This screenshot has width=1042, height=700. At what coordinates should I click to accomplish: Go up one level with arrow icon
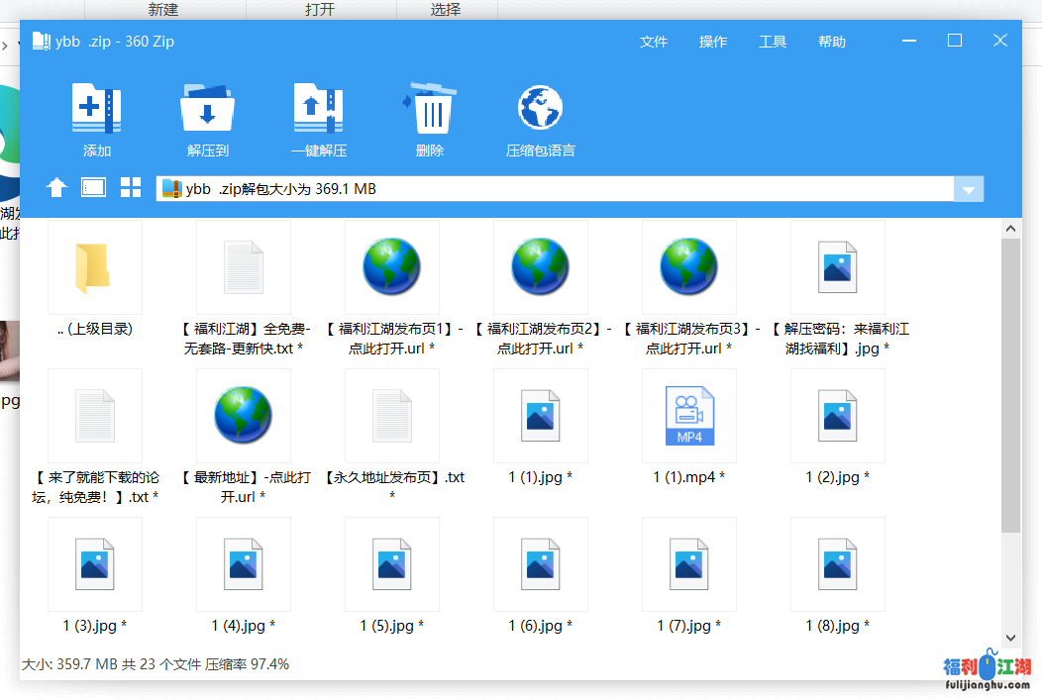click(x=56, y=188)
